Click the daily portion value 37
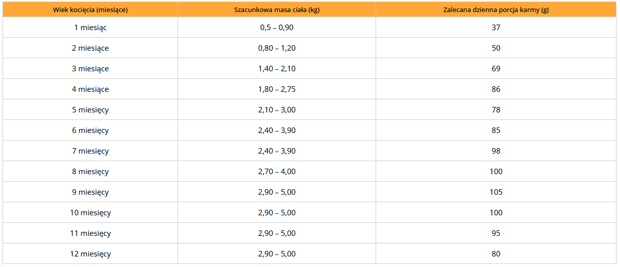620x267 pixels. (x=496, y=28)
